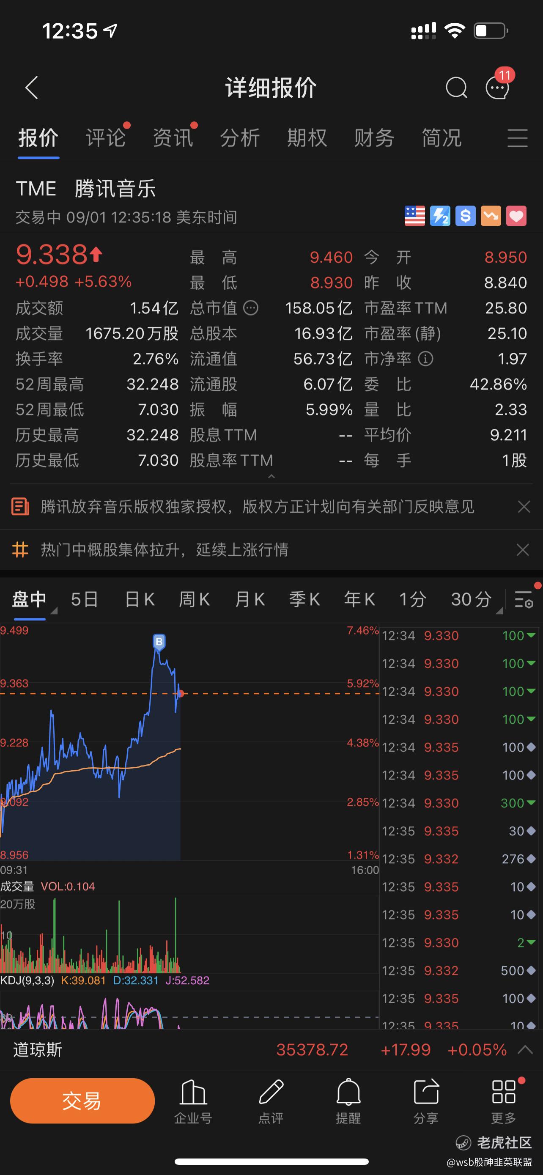The height and width of the screenshot is (1175, 543).
Task: Open chart settings icon
Action: (x=524, y=599)
